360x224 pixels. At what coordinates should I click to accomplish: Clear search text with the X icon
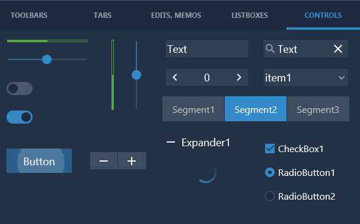point(338,49)
